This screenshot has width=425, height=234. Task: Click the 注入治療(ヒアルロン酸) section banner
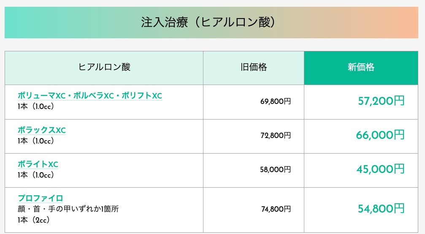211,22
